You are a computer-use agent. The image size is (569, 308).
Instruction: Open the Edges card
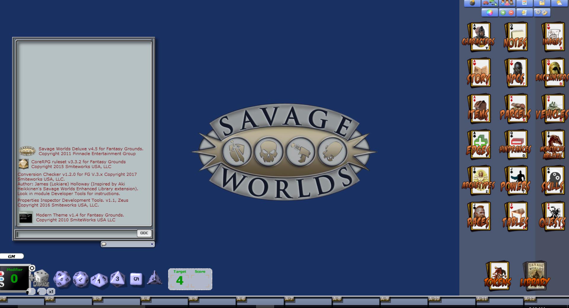479,145
